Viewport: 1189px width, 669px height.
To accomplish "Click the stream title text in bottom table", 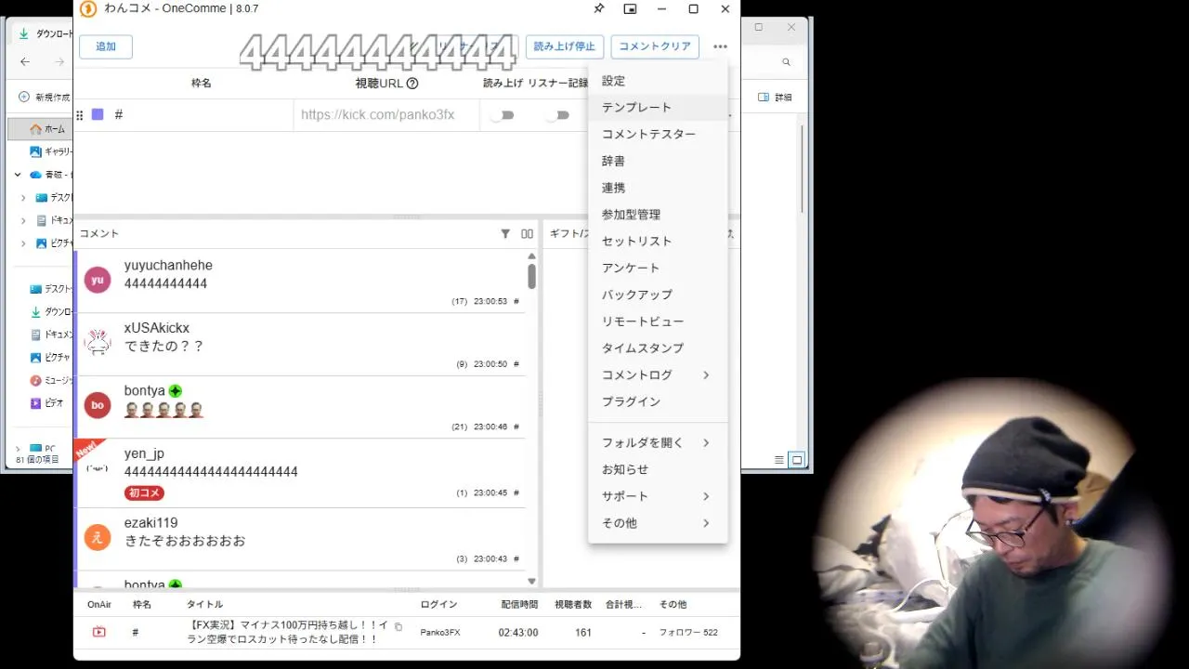I will coord(285,632).
